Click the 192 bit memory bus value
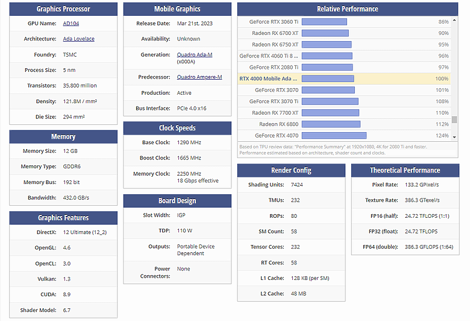470x321 pixels. click(71, 182)
